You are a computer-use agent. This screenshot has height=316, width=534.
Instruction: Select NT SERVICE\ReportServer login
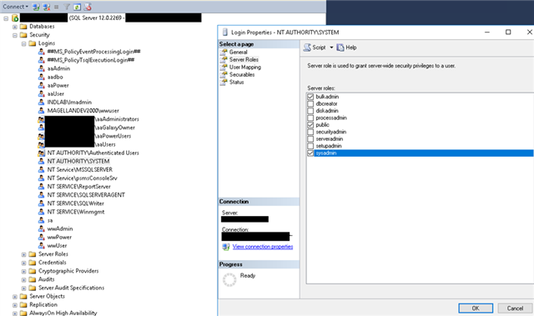(x=78, y=187)
